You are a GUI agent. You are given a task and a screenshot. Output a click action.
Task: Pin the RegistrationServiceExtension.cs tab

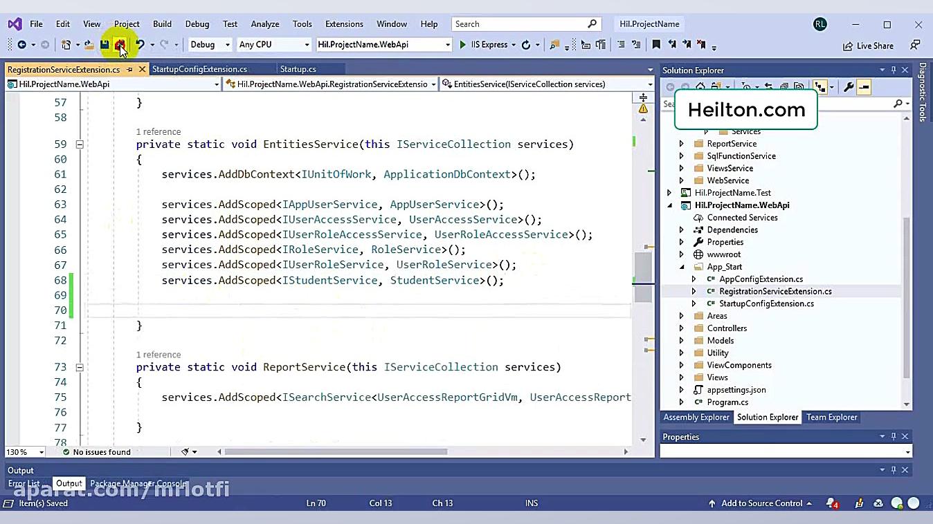pos(129,69)
